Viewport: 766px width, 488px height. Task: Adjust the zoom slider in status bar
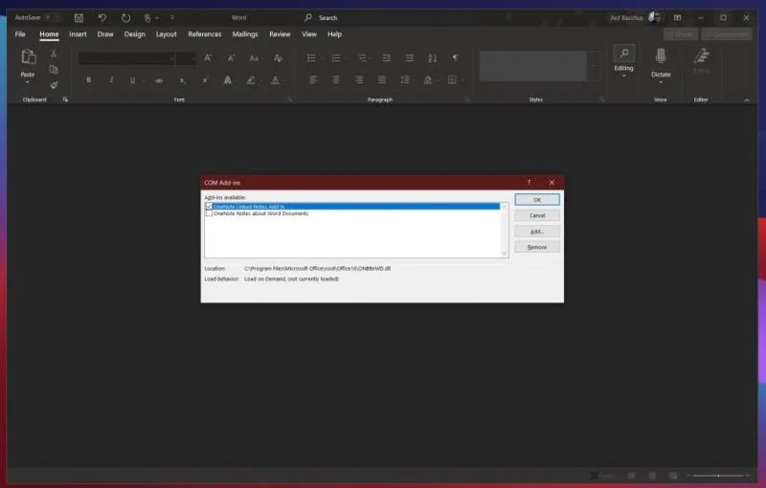pos(718,476)
